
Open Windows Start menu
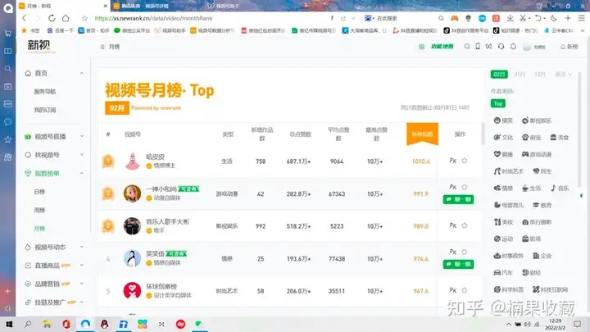[9, 324]
